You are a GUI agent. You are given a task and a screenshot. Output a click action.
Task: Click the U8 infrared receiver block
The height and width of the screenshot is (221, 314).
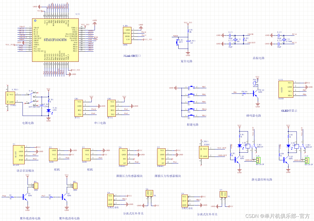pos(110,200)
